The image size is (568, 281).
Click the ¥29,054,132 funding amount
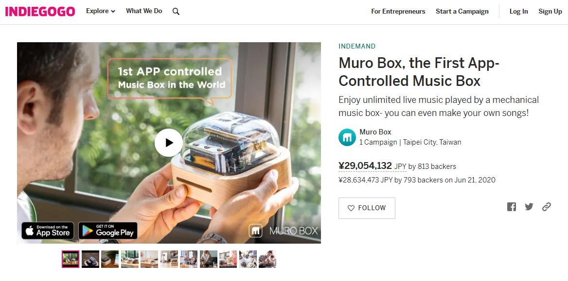click(x=365, y=166)
